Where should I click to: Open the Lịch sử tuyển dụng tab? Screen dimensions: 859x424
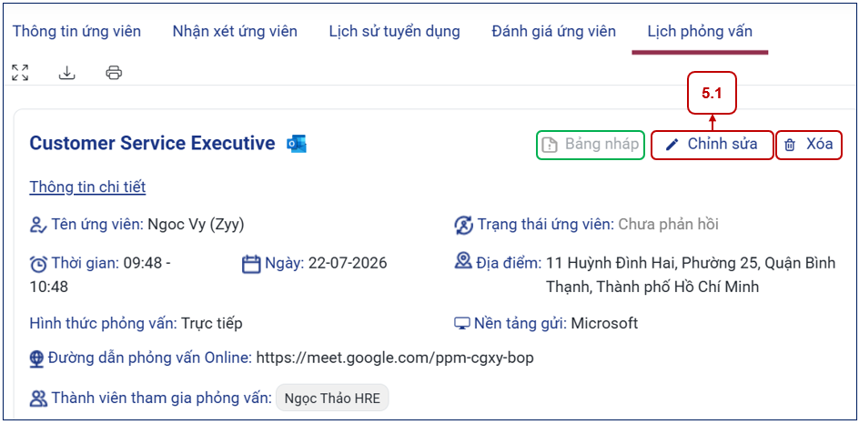394,32
